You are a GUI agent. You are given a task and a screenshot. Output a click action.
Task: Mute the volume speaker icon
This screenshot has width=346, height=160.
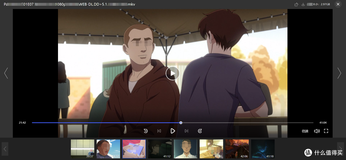[317, 131]
